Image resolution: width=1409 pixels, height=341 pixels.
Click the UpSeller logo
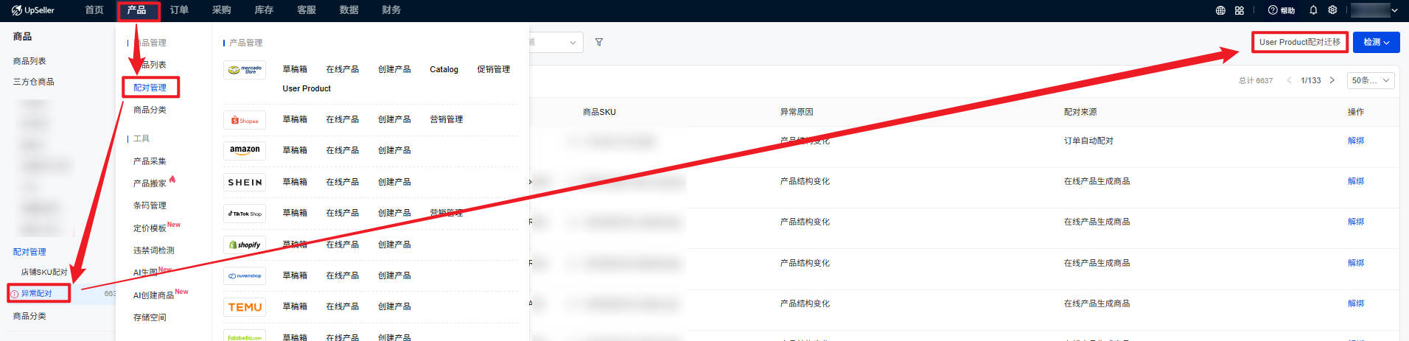click(x=33, y=10)
